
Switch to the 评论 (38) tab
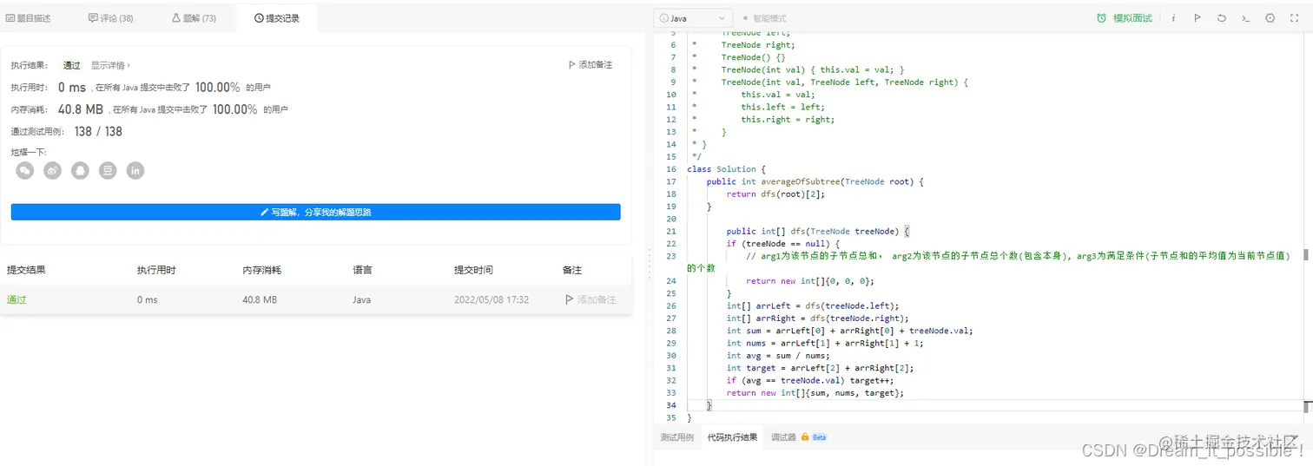pos(111,17)
